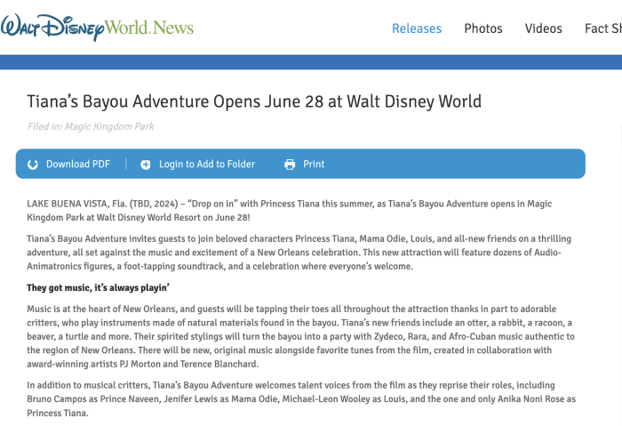Click the text "award-winning artists PJ Morton and Terence Blanchard"
The height and width of the screenshot is (426, 622).
[x=142, y=364]
